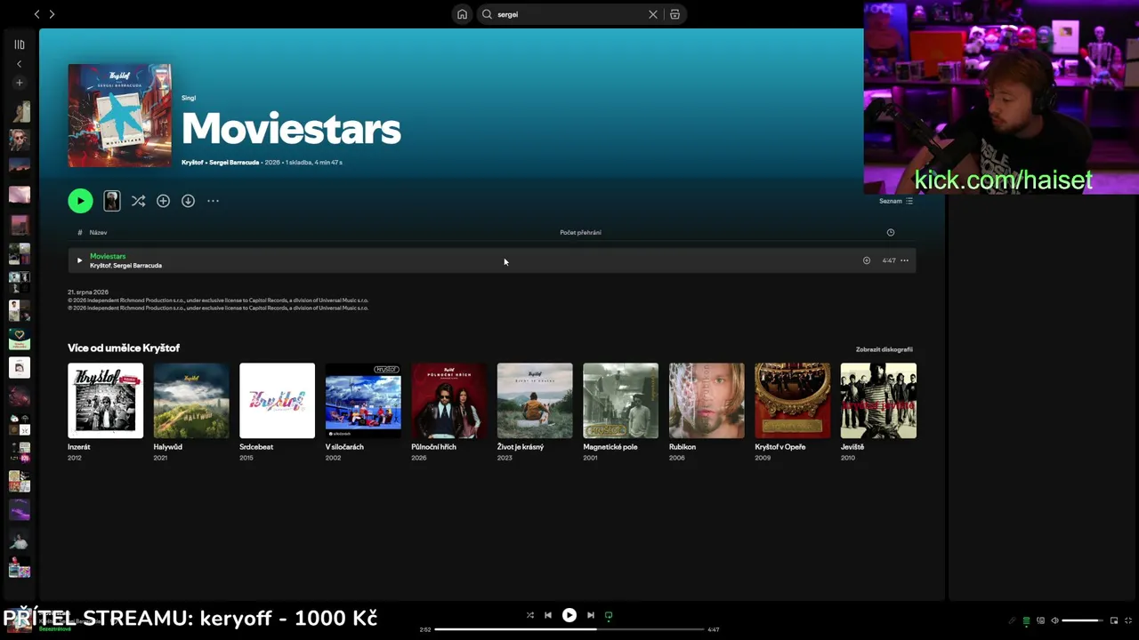This screenshot has width=1139, height=640.
Task: Click the search field containing 'sergei'
Action: click(x=570, y=14)
